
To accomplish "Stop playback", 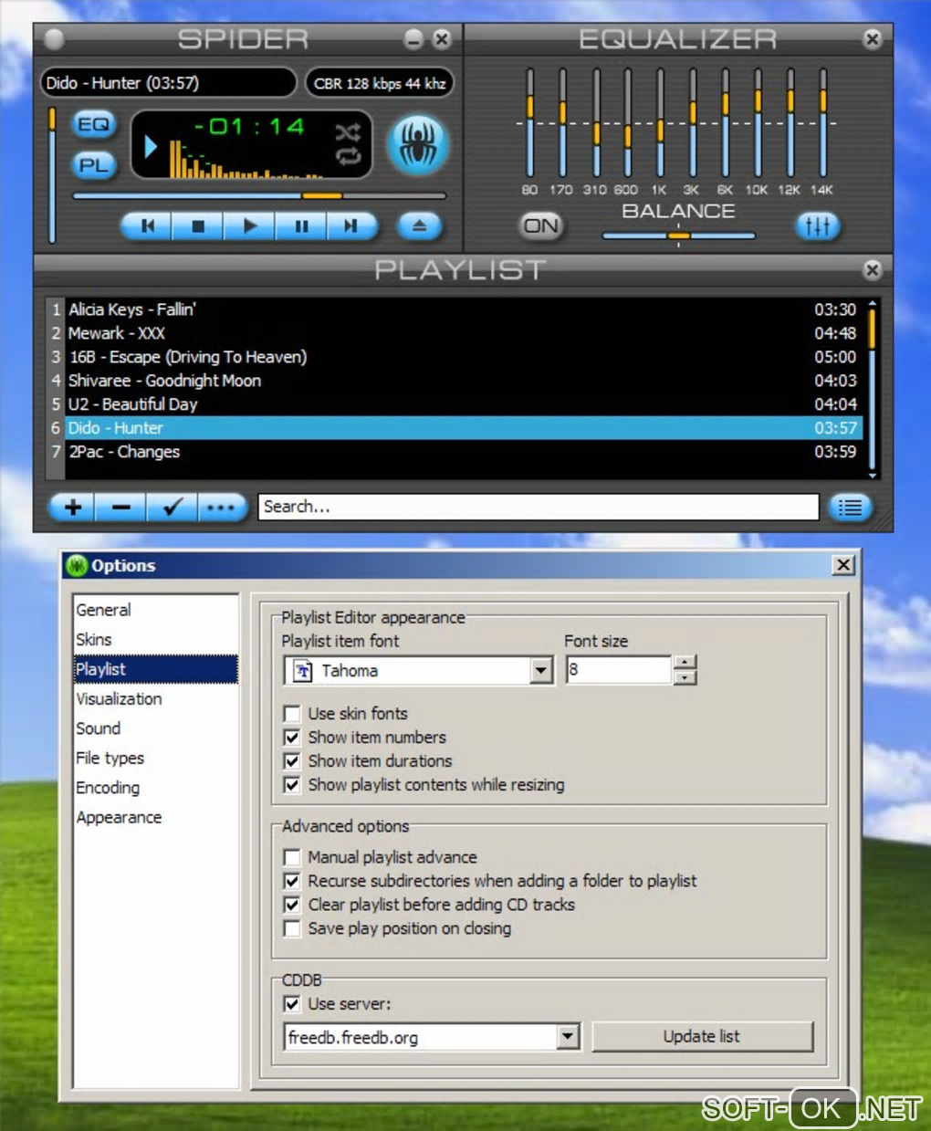I will pos(198,226).
